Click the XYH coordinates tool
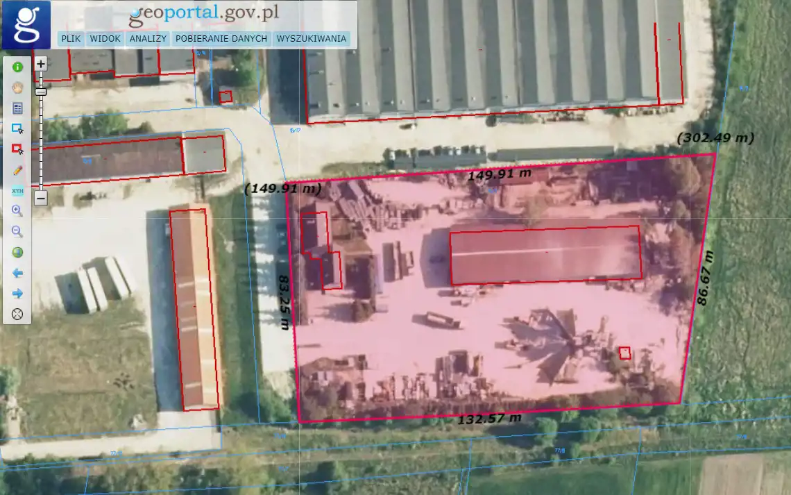 tap(17, 191)
